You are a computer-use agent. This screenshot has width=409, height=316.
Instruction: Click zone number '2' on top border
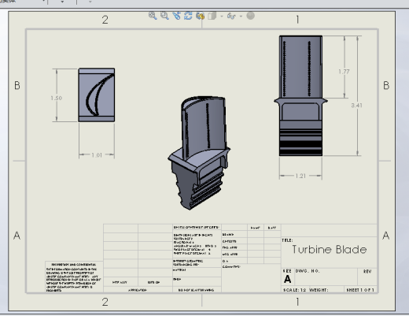click(x=105, y=20)
